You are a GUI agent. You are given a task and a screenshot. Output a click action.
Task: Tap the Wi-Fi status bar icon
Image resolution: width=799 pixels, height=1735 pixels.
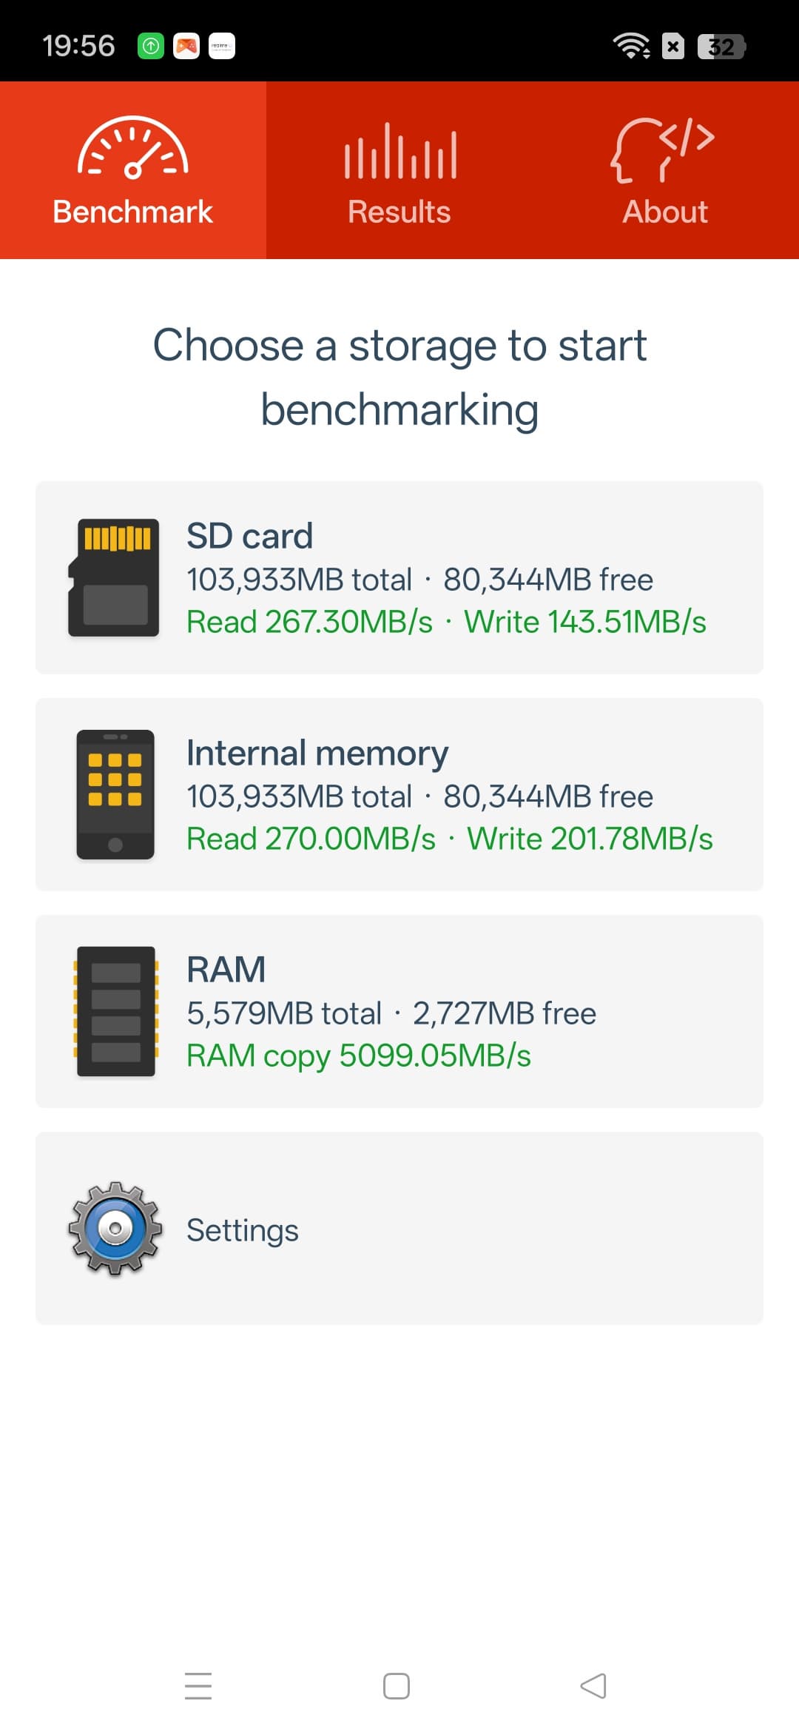(630, 47)
